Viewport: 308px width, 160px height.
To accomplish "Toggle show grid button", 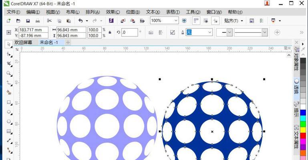I will coord(206,21).
